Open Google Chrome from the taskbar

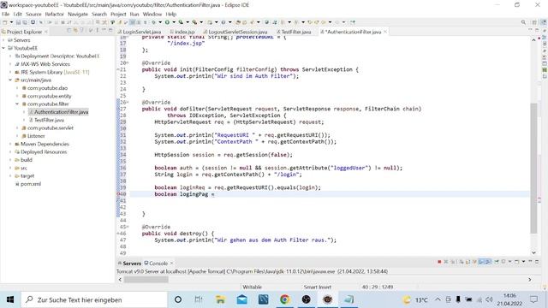point(285,299)
